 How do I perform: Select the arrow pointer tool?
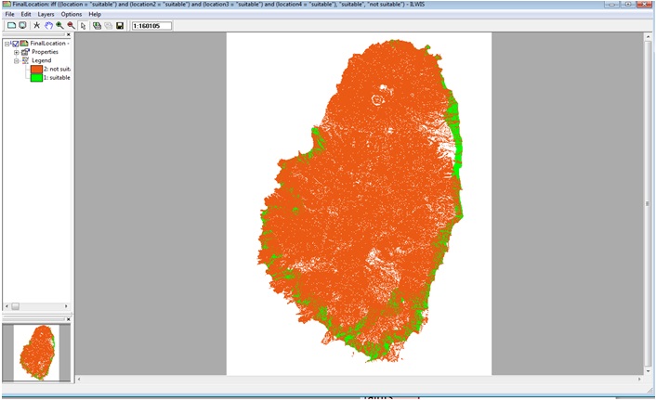point(83,25)
